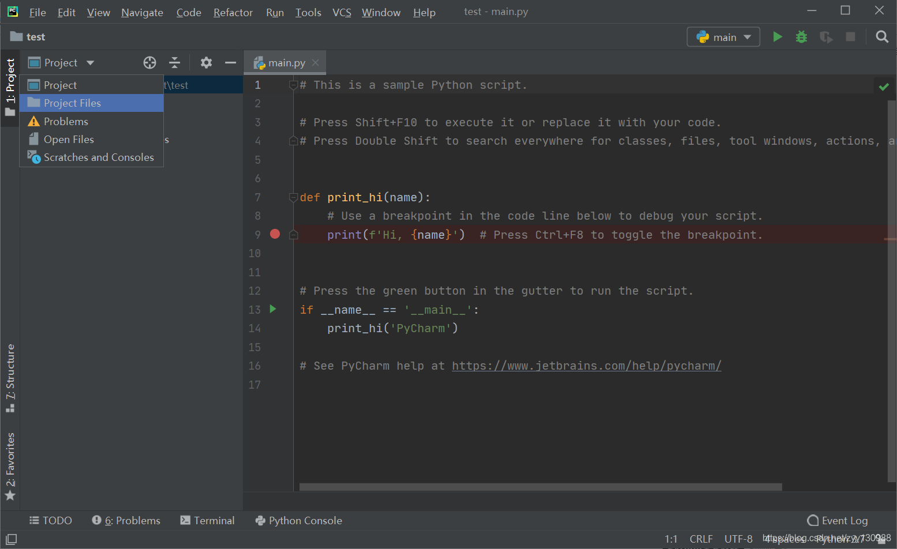Click fold end marker on line 9
Viewport: 897px width, 549px height.
(x=293, y=235)
